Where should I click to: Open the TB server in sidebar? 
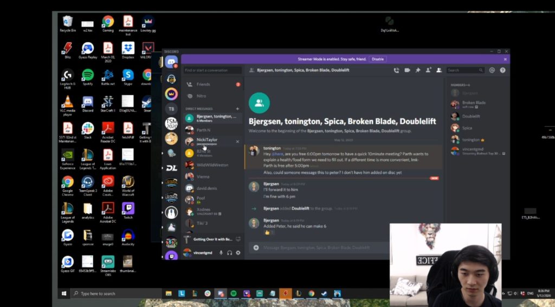click(x=171, y=109)
